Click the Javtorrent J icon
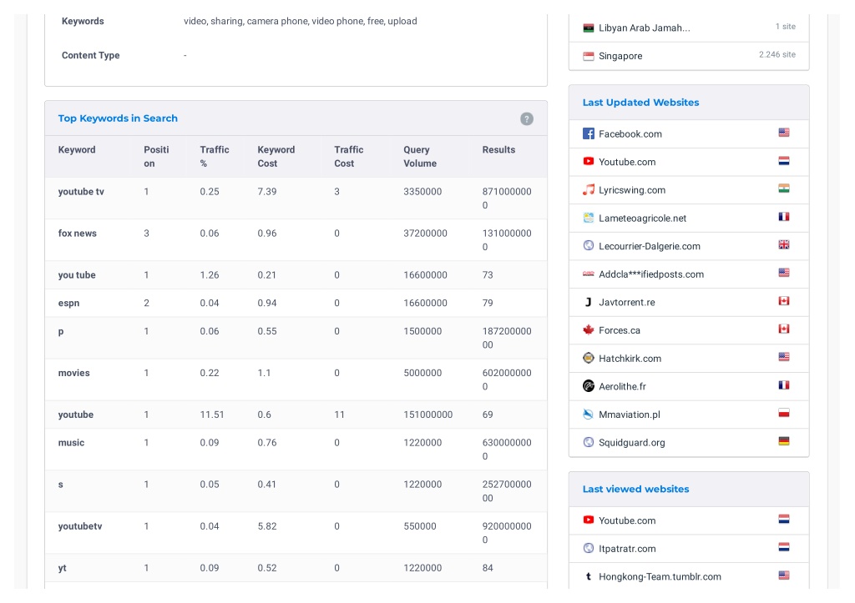 click(589, 302)
